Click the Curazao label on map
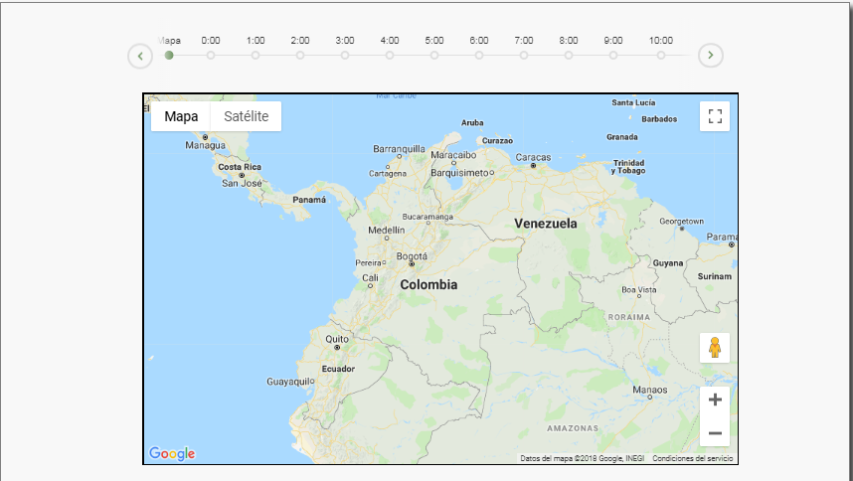 pyautogui.click(x=497, y=140)
